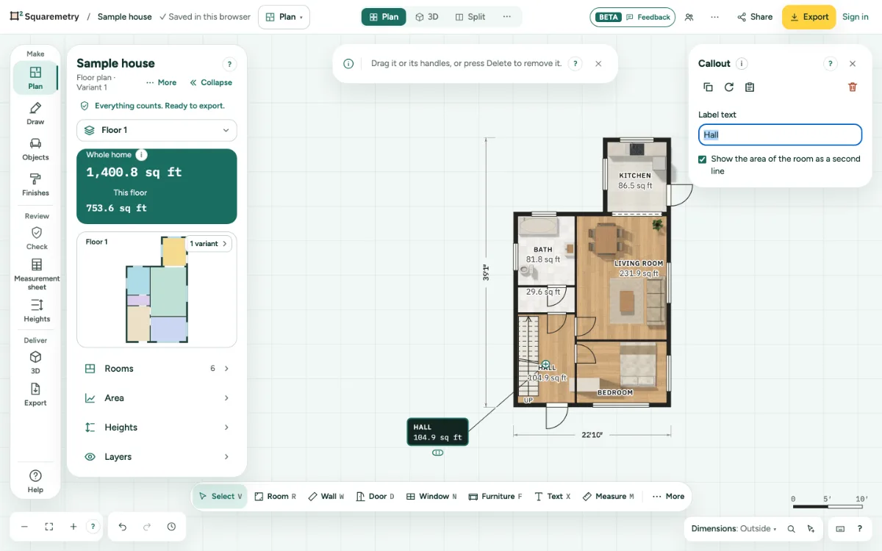This screenshot has width=882, height=551.
Task: Click the Floor 1 plan thumbnail
Action: tap(157, 289)
